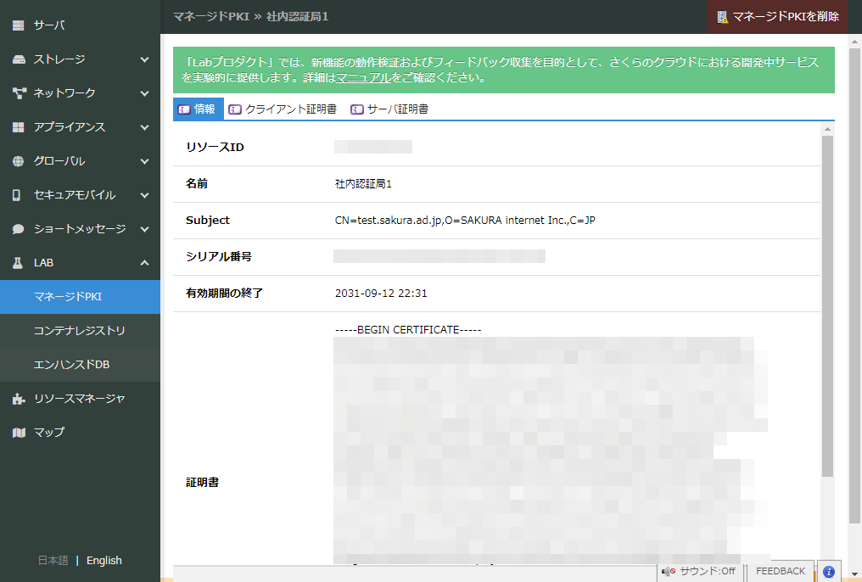
Task: Expand the グローバル menu chevron
Action: coord(144,161)
